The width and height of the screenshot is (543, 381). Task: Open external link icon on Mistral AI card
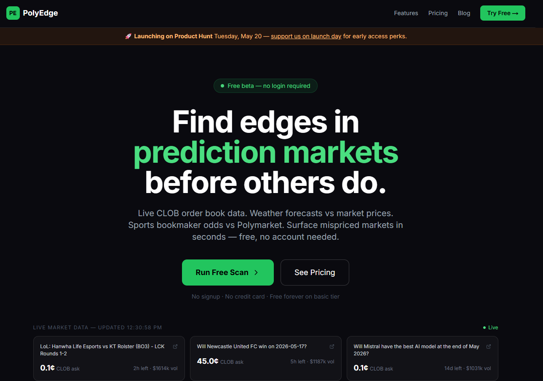[x=489, y=347]
